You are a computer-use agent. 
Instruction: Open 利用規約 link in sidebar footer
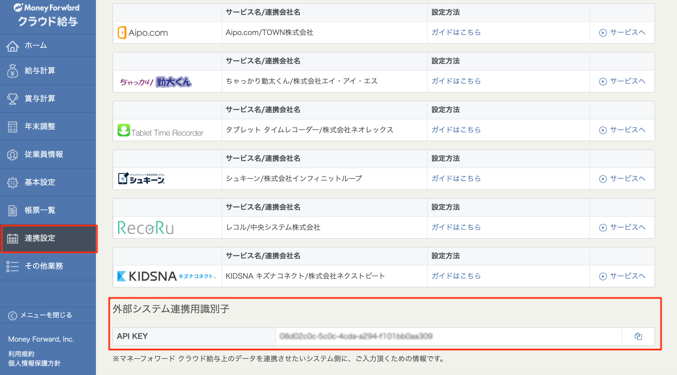(x=21, y=354)
